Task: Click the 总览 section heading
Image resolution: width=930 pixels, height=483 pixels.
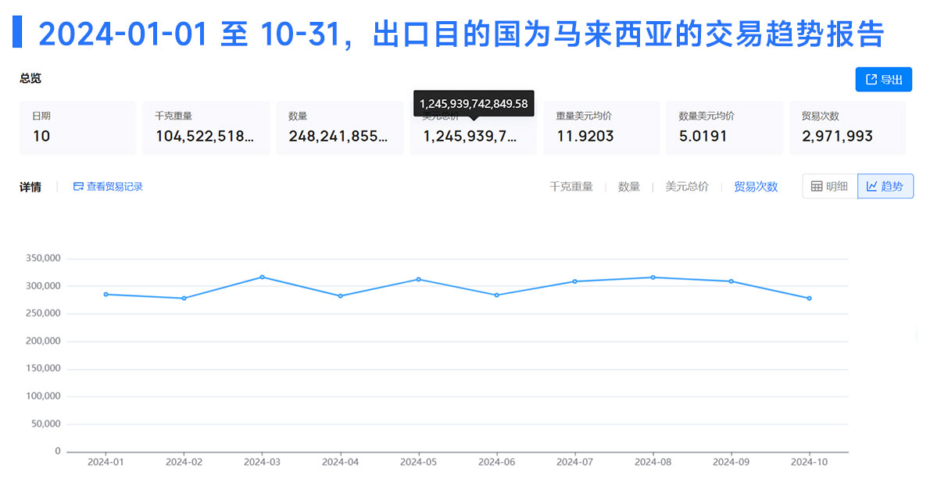Action: 30,78
